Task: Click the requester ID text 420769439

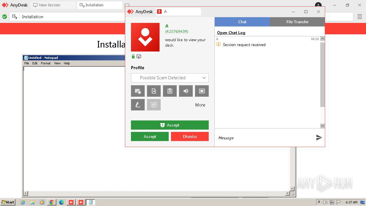Action: point(177,31)
